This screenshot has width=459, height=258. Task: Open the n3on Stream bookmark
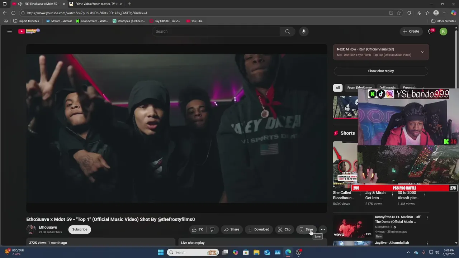coord(92,21)
